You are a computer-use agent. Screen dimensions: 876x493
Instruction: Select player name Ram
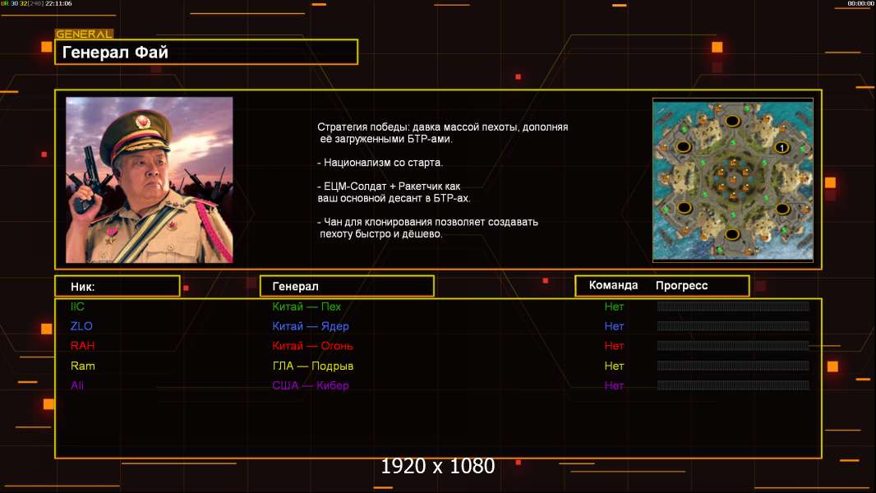83,366
